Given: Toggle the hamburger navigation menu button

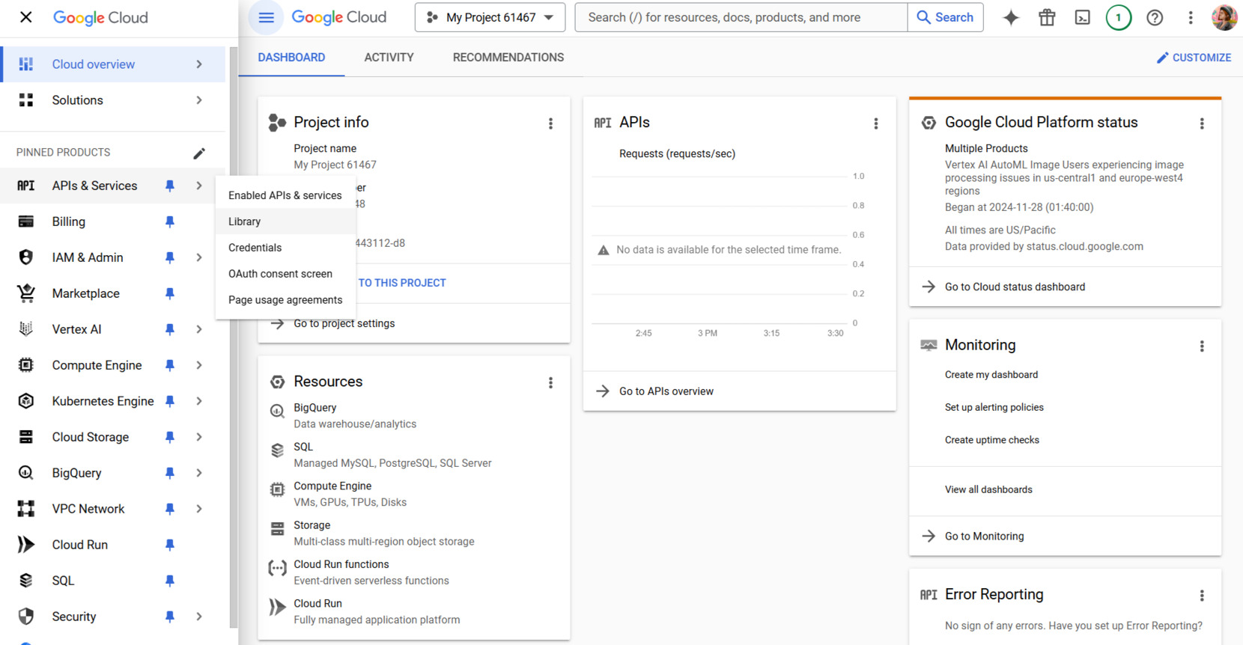Looking at the screenshot, I should (266, 17).
